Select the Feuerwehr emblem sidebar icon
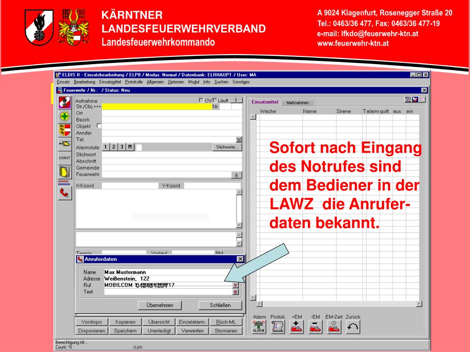 (x=64, y=102)
